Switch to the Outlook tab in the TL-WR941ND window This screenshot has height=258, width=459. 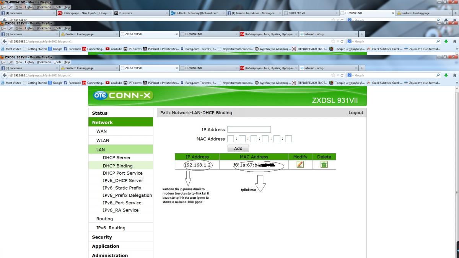(197, 13)
